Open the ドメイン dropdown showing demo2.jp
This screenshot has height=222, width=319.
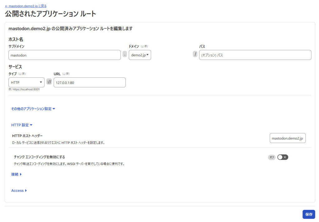pos(140,55)
